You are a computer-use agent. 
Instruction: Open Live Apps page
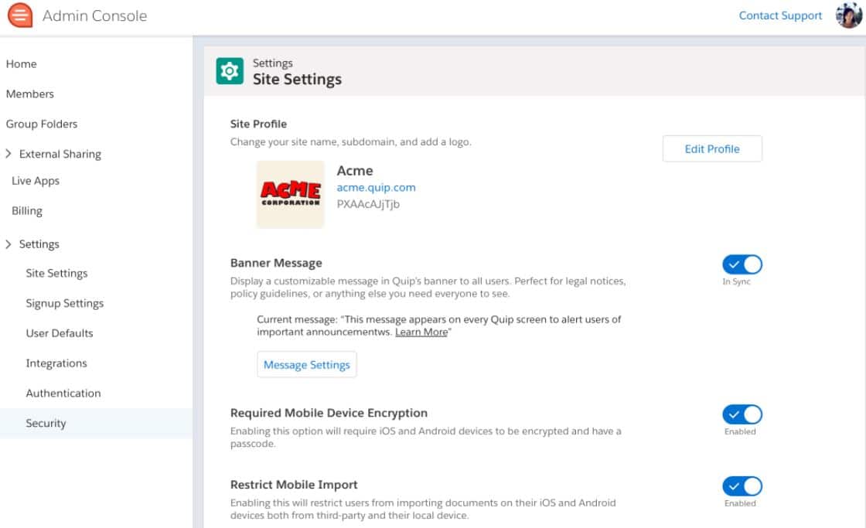click(x=36, y=181)
